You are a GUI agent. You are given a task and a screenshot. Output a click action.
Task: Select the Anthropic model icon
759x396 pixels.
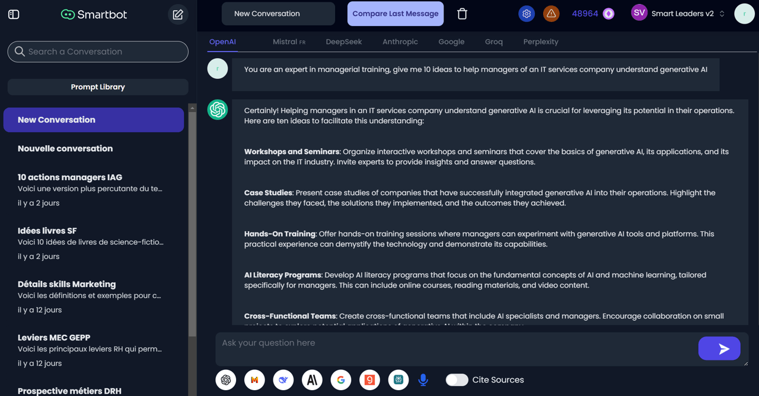click(x=312, y=379)
